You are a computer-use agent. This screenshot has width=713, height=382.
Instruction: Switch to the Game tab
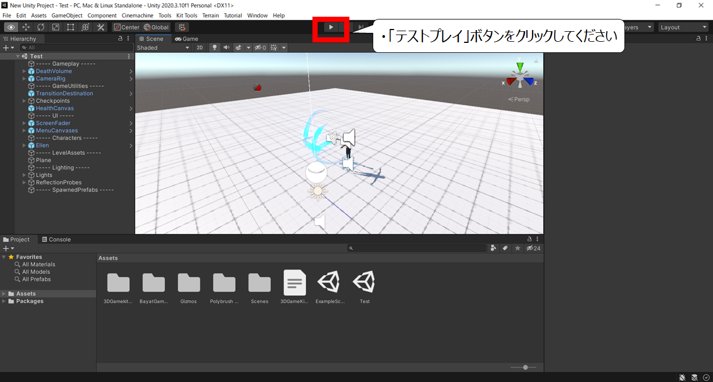186,39
